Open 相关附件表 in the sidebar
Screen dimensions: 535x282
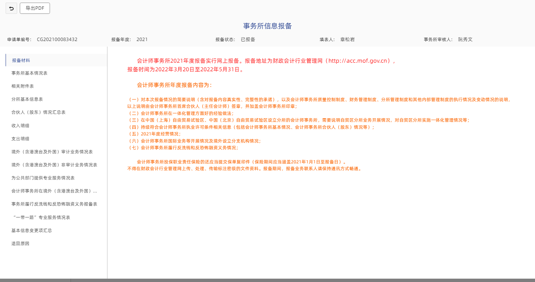pyautogui.click(x=23, y=86)
